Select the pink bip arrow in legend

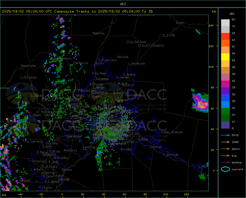click(x=225, y=156)
